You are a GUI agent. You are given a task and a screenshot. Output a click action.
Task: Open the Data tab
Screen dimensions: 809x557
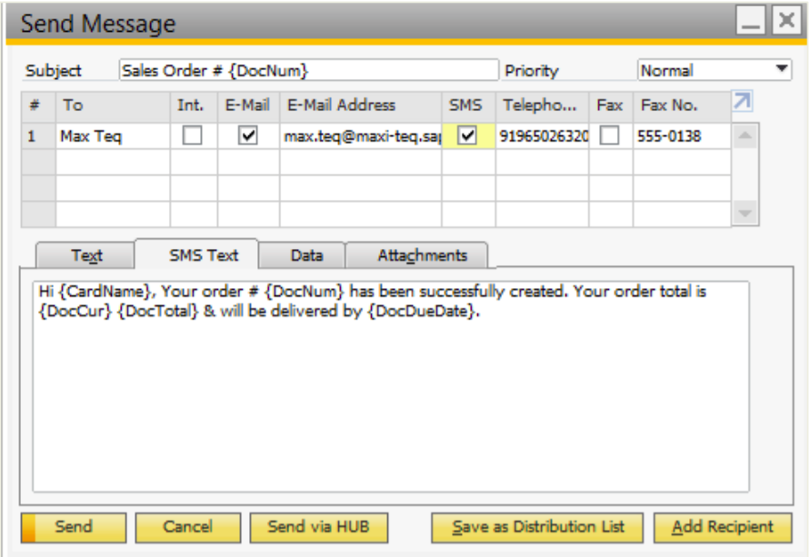(306, 255)
